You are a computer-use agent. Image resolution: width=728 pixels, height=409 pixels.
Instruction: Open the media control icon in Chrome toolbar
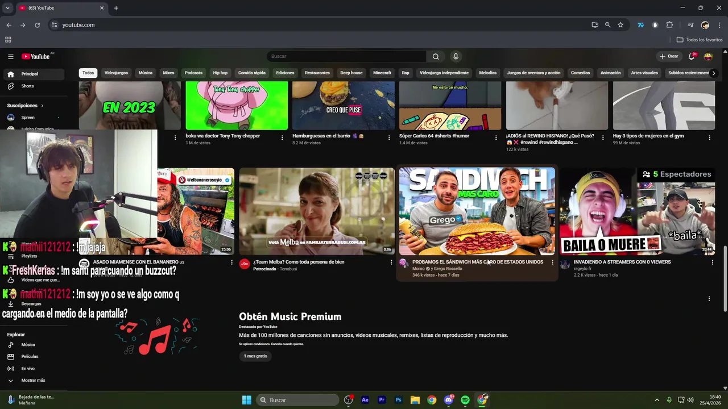click(x=690, y=25)
